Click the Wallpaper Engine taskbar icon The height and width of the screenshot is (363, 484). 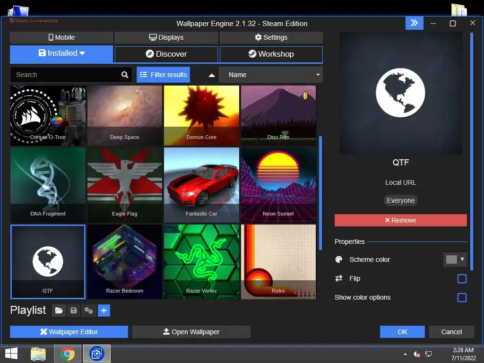[x=97, y=354]
